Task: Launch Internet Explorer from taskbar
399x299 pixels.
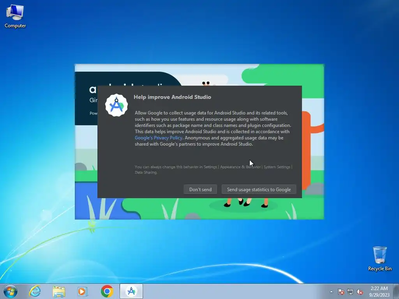Action: point(35,291)
